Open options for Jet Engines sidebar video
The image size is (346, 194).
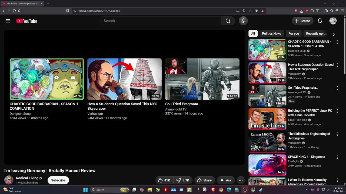[x=337, y=134]
